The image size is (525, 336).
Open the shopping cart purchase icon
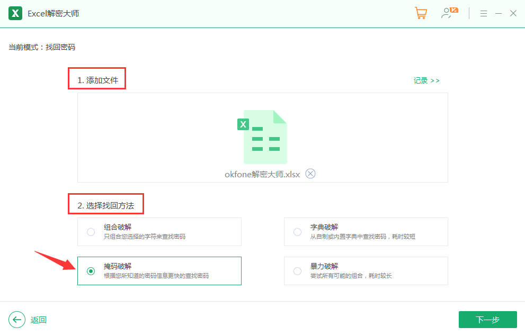point(421,13)
